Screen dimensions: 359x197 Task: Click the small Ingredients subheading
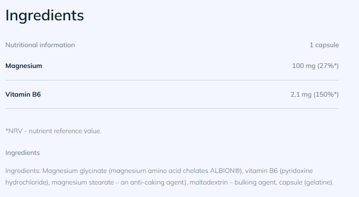pos(23,153)
